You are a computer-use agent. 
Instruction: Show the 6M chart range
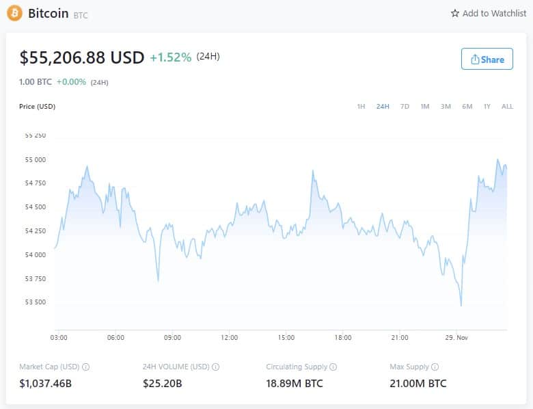(467, 107)
